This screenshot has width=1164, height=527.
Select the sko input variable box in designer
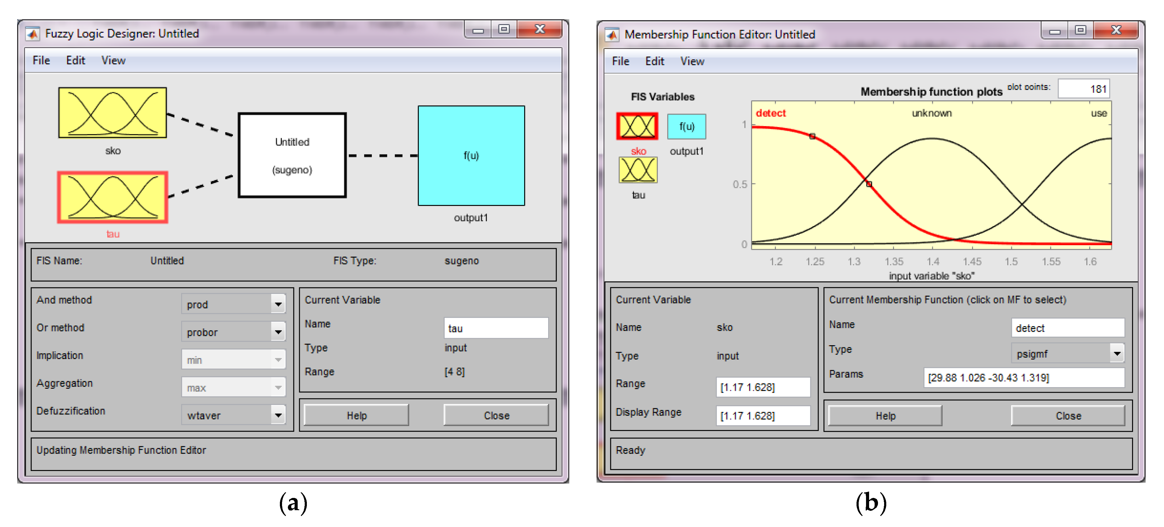112,112
